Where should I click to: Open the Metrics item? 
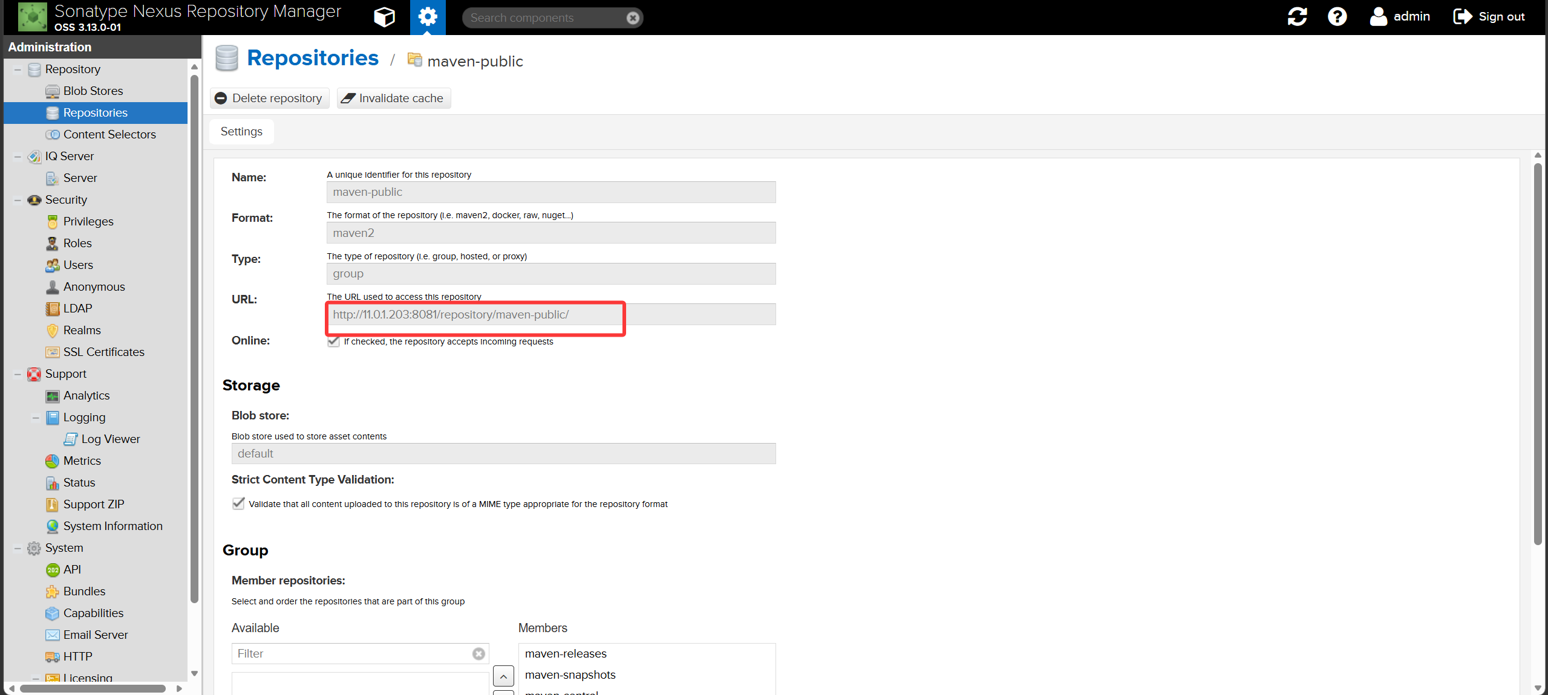(x=82, y=461)
